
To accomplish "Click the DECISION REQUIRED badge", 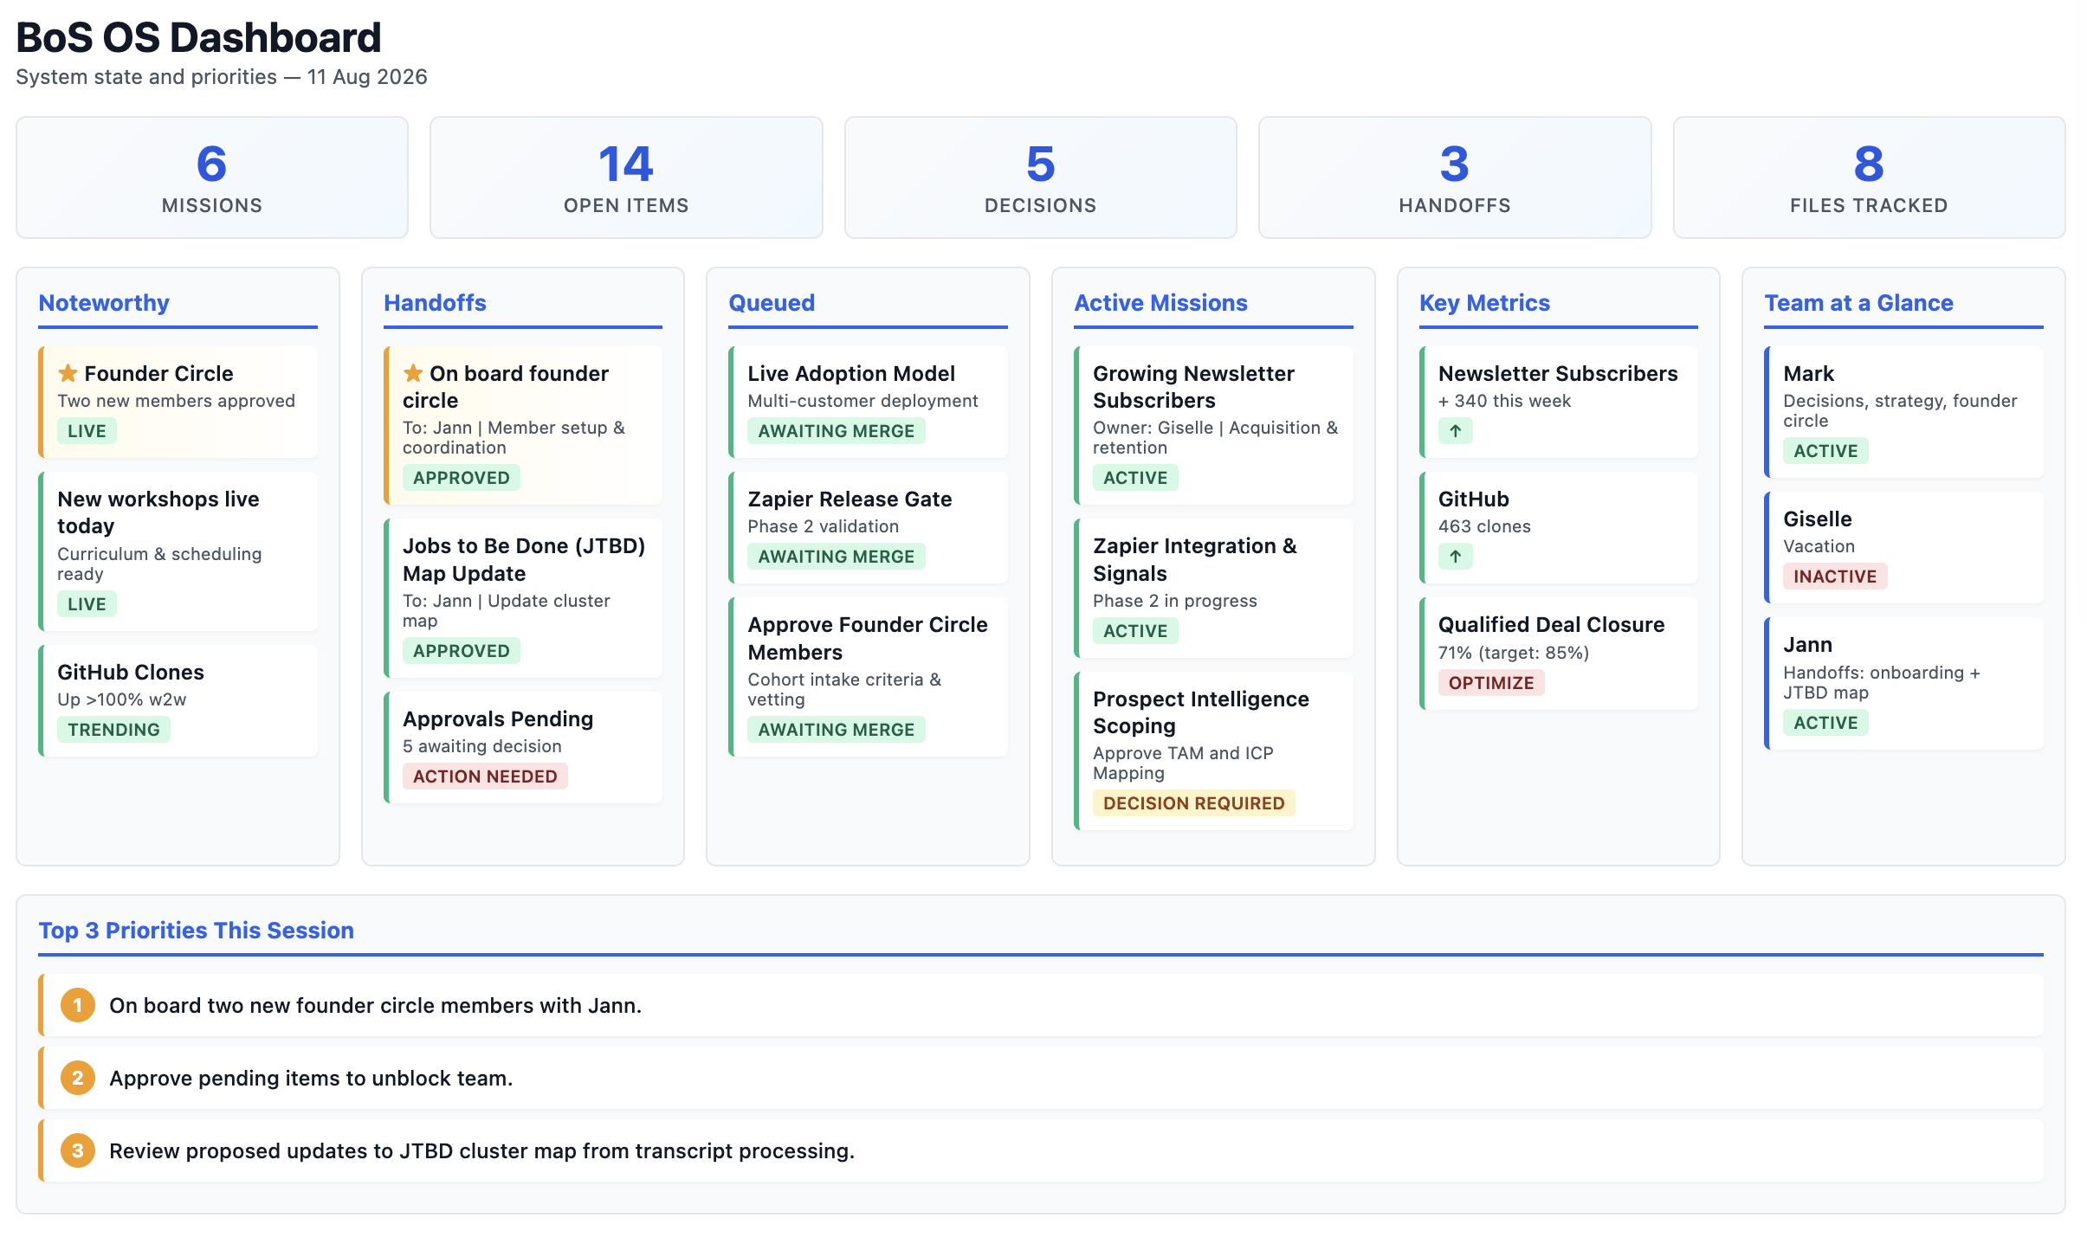I will coord(1193,802).
